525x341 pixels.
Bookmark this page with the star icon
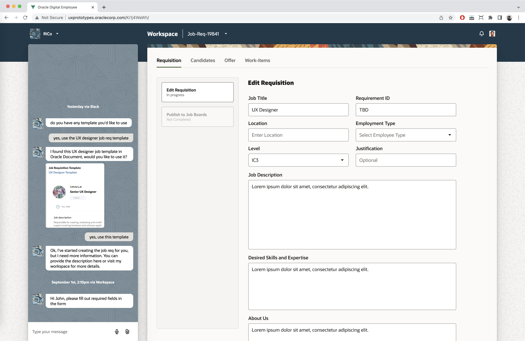[451, 18]
